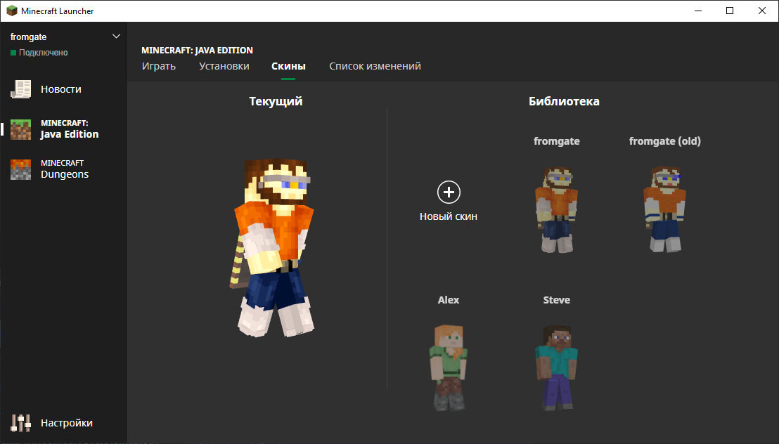Screen dimensions: 779x444
Task: Select the Скины tab
Action: coord(288,65)
